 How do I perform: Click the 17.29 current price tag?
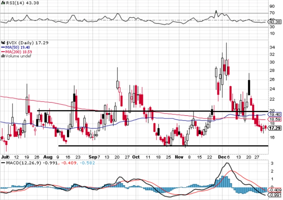275,128
